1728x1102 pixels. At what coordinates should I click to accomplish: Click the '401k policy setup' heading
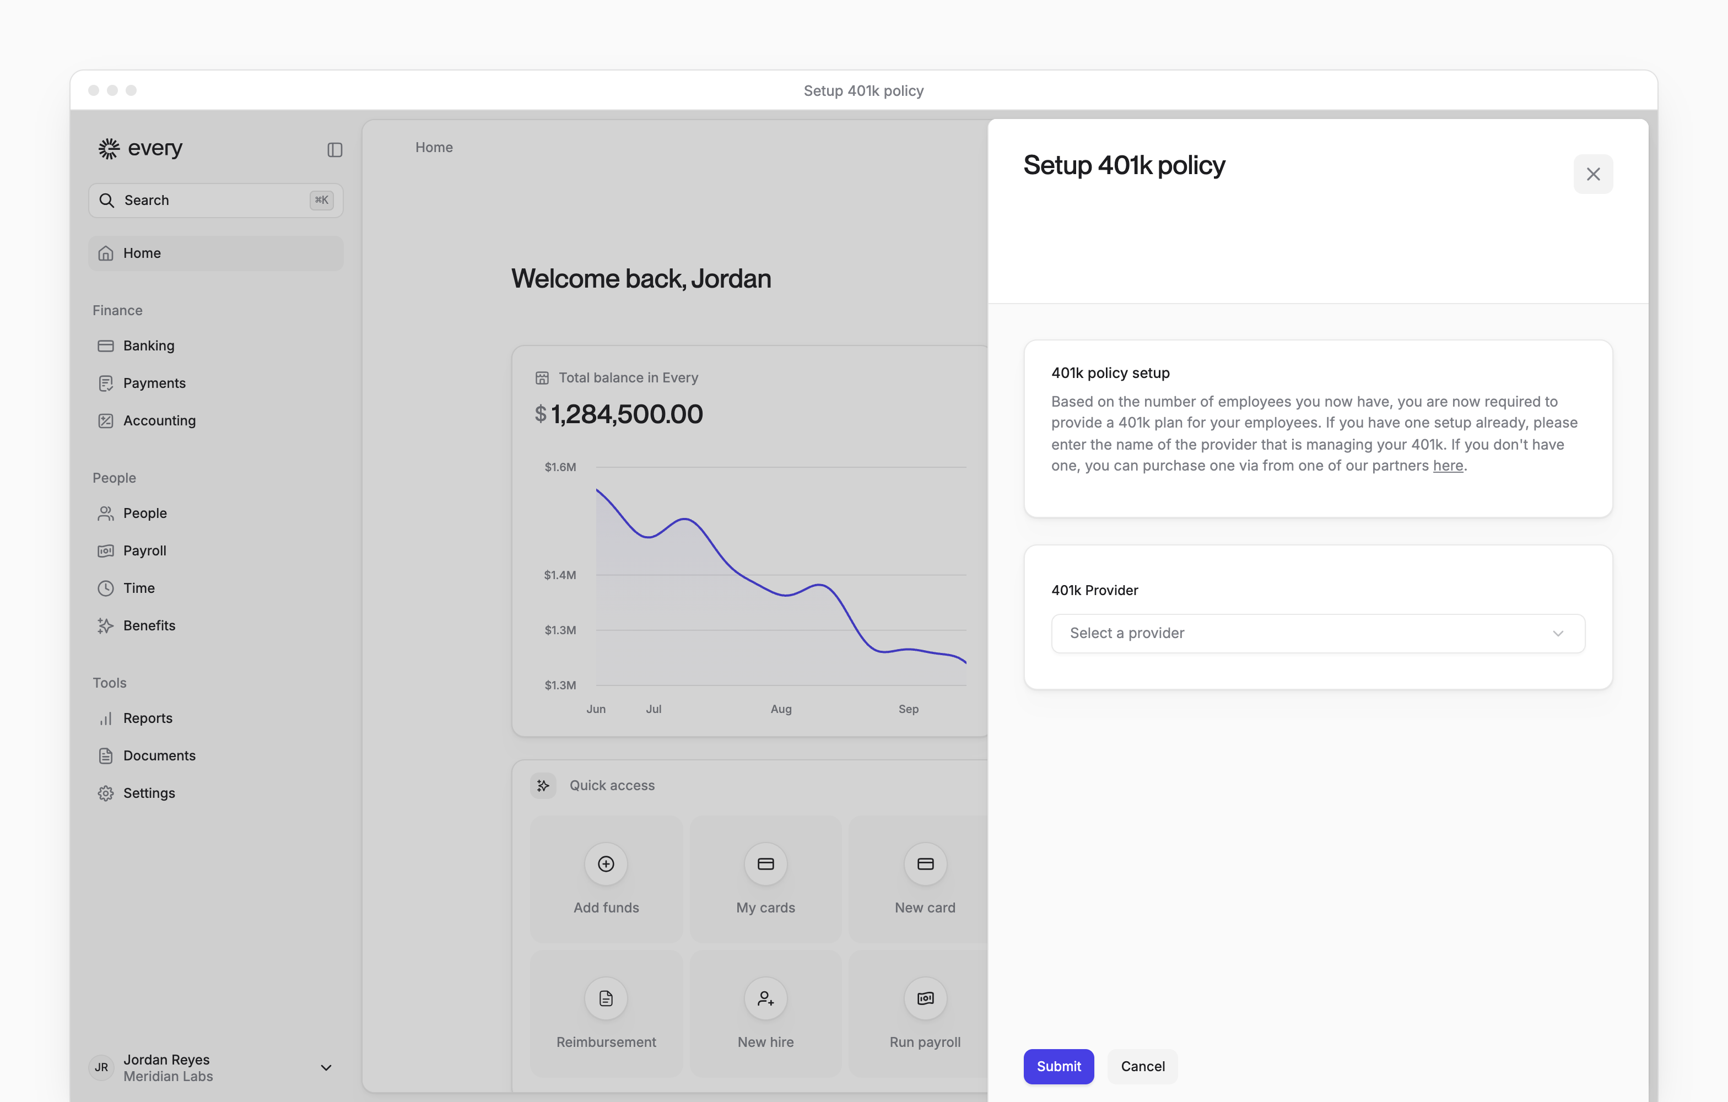coord(1110,372)
